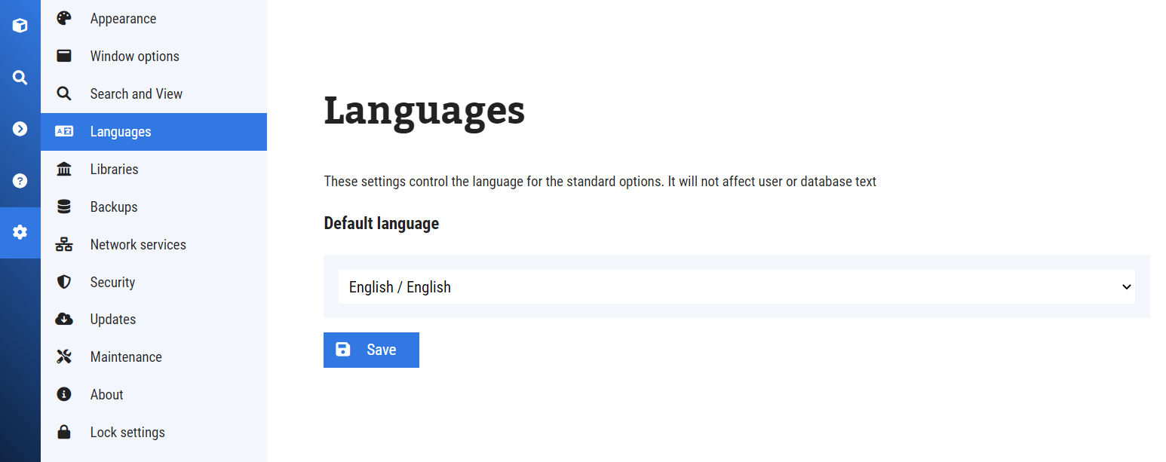Viewport: 1166px width, 462px height.
Task: Open Window options from the settings list
Action: click(134, 55)
